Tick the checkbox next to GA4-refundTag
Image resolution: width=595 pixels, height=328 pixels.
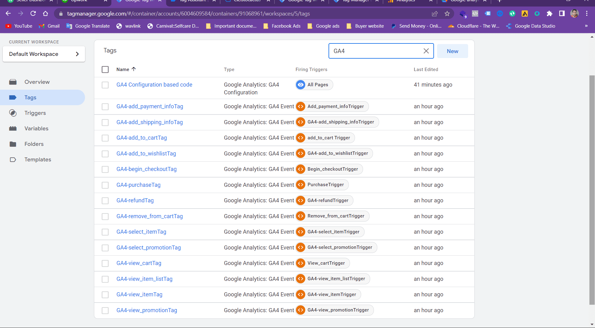pyautogui.click(x=105, y=200)
